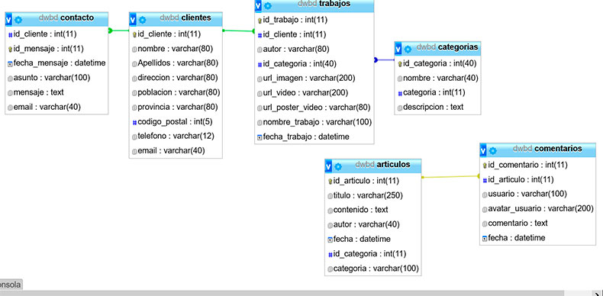Click the date icon beside comentarios fecha
This screenshot has width=603, height=296.
coord(485,238)
